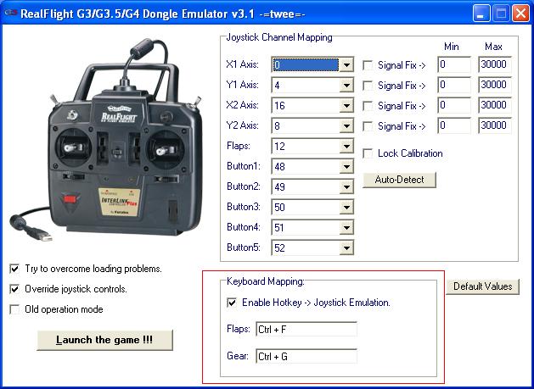Toggle Override joystick controls checkbox
This screenshot has height=389, width=534.
(x=14, y=289)
